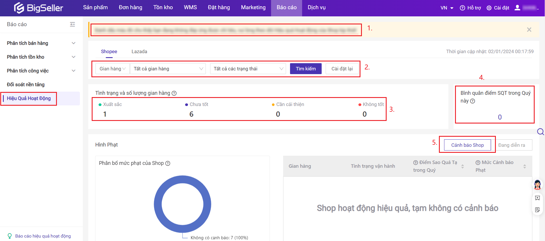Sort by Điểm Sao Quả Tạ column

[x=463, y=166]
